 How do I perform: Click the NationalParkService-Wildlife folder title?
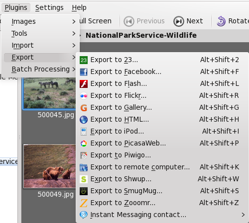click(x=141, y=35)
